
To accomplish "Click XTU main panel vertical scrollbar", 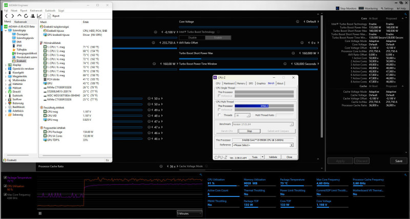I will pos(322,76).
